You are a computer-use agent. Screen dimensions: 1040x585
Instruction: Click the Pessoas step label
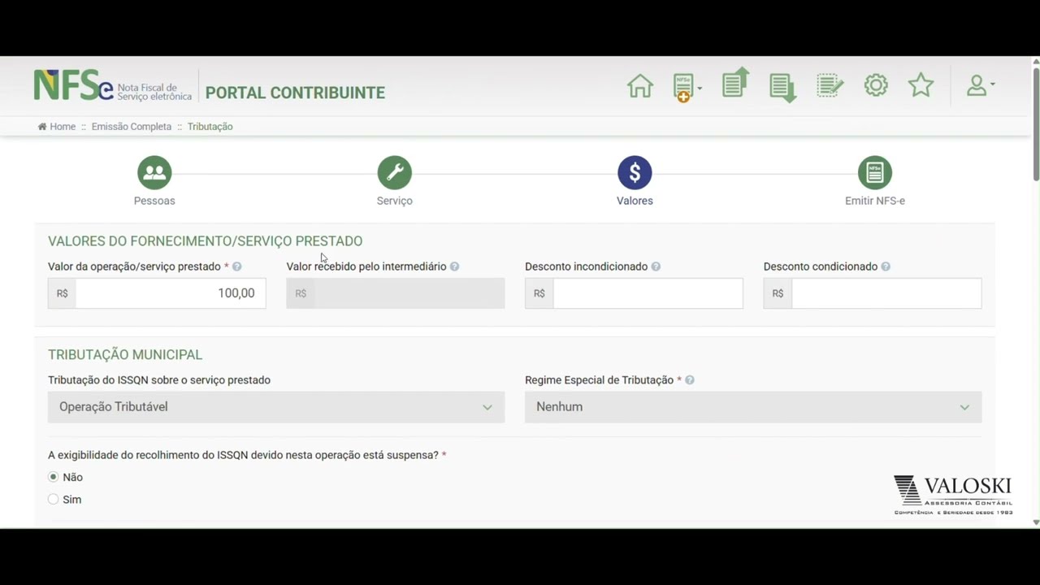[154, 201]
